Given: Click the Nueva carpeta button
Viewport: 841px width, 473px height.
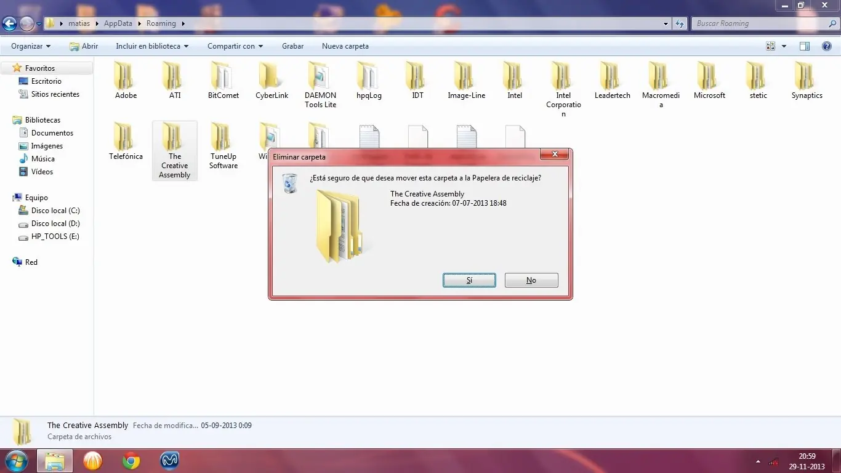Looking at the screenshot, I should pos(345,46).
